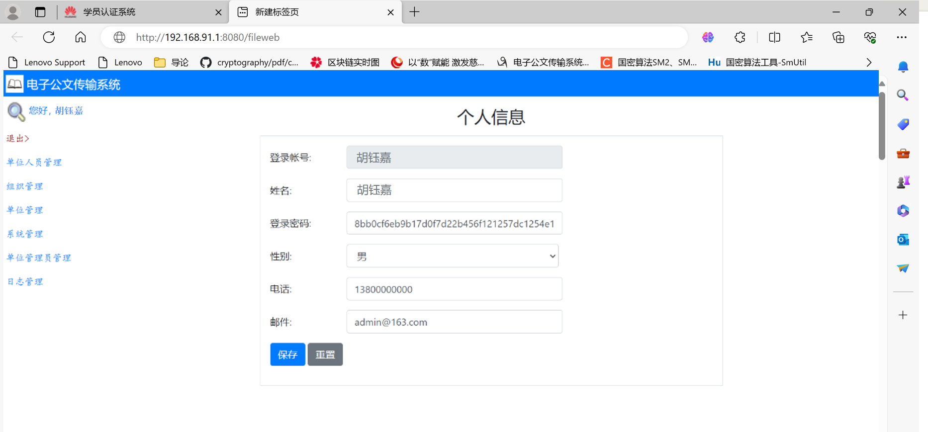Close the 新建标签页 tab
The height and width of the screenshot is (432, 928).
point(390,12)
